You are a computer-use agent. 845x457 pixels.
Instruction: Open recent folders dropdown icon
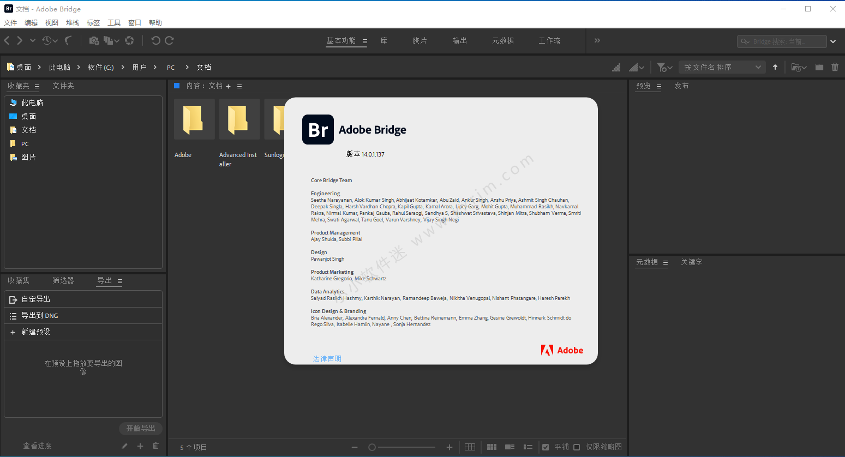[x=799, y=67]
